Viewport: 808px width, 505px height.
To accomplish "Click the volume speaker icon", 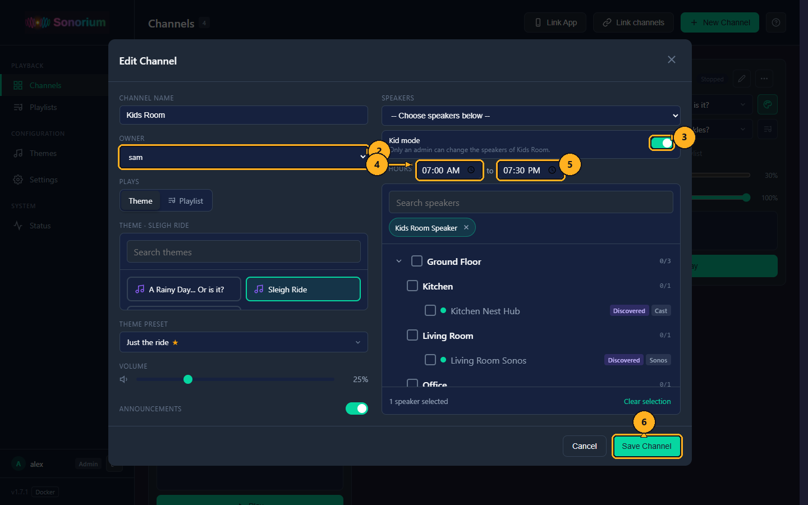I will [124, 379].
